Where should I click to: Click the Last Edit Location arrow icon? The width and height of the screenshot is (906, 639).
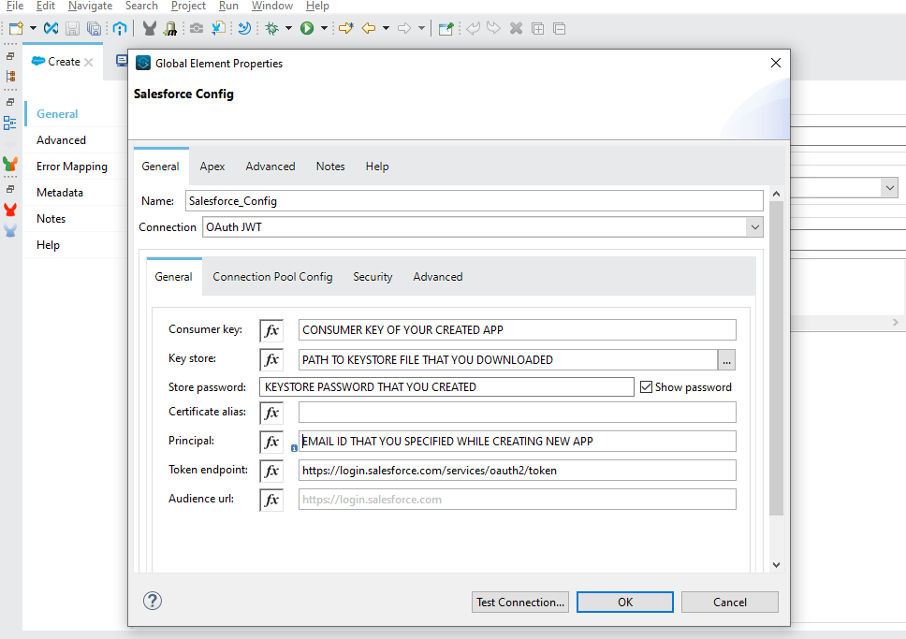[346, 28]
